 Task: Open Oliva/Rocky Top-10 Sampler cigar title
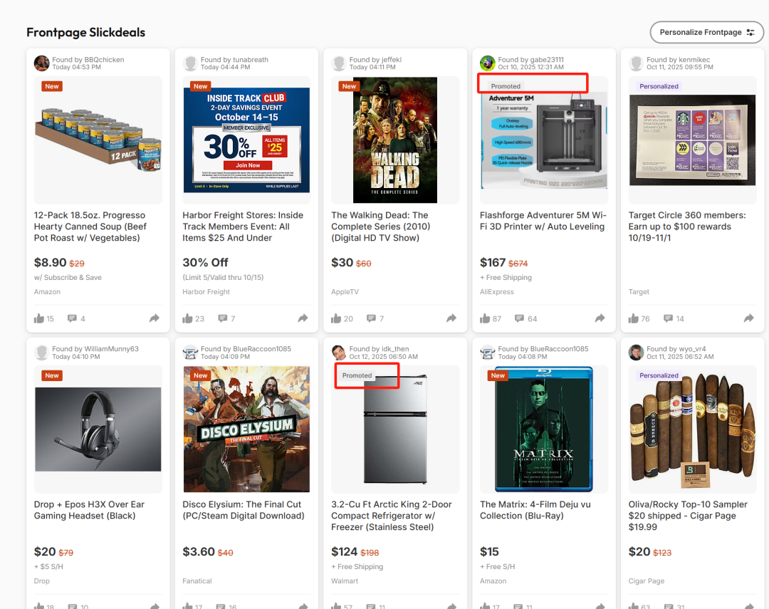point(688,515)
